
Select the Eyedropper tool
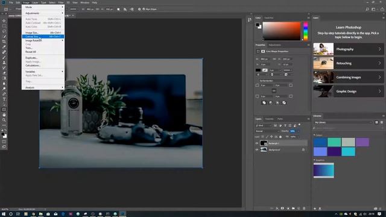pos(4,47)
